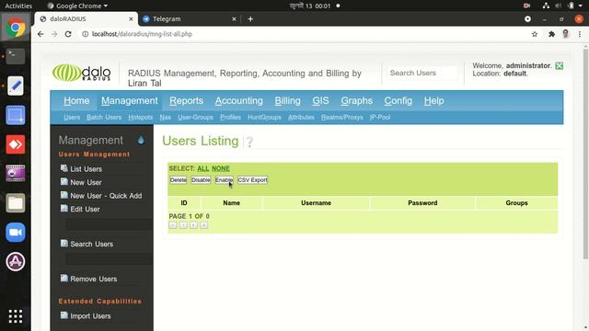Open Import Users in the sidebar
The height and width of the screenshot is (331, 589).
tap(90, 316)
